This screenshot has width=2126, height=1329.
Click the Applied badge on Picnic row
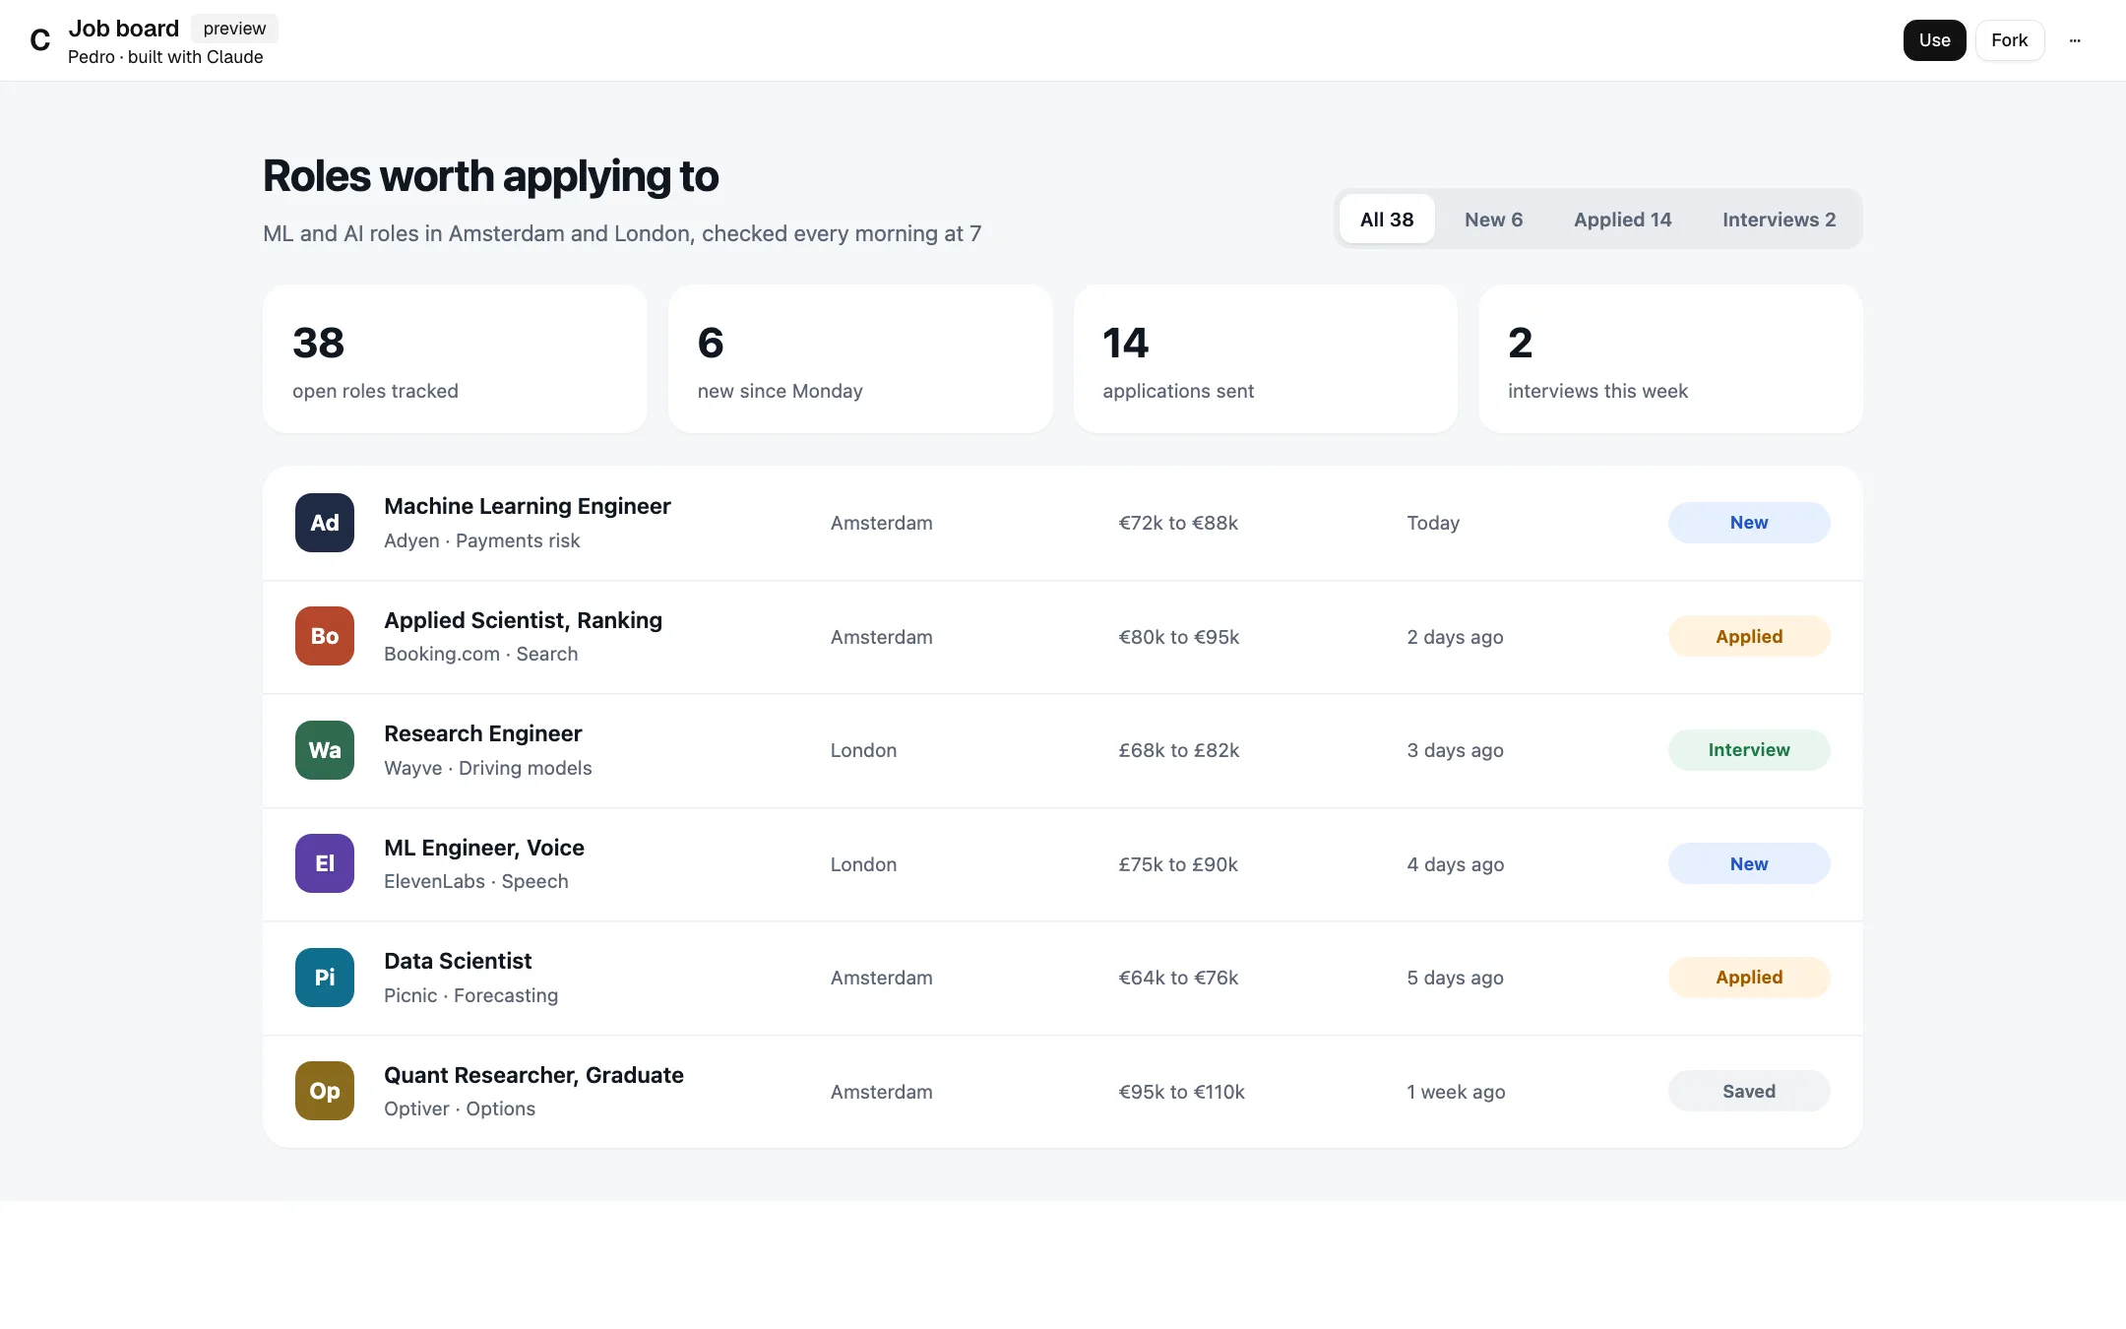1749,978
